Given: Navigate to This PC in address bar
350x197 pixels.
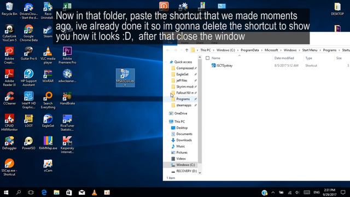Looking at the screenshot, I should pos(206,50).
